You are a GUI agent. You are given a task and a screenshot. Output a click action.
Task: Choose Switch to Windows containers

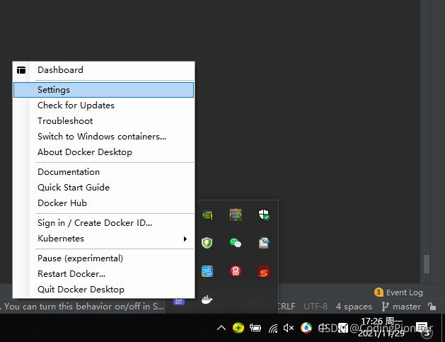103,137
